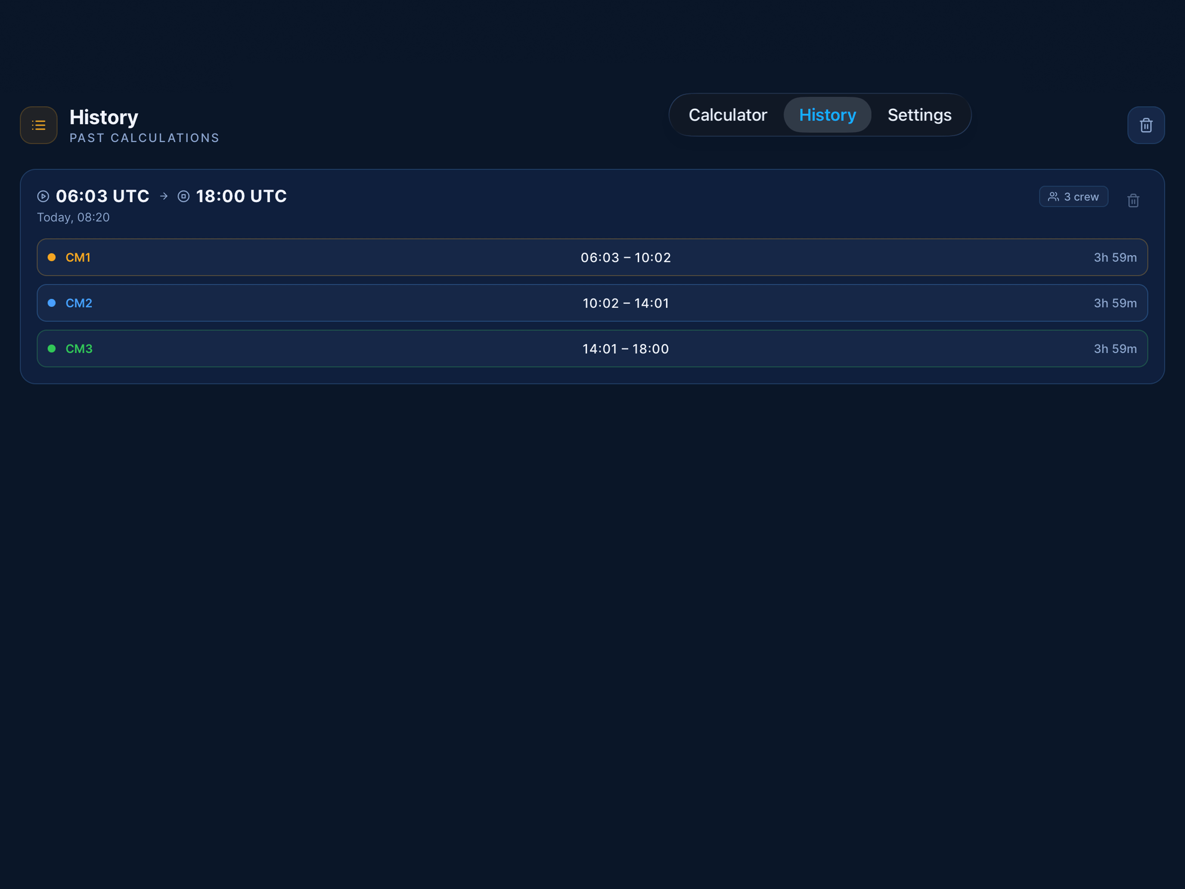This screenshot has width=1185, height=889.
Task: Select the History tab
Action: (x=827, y=115)
